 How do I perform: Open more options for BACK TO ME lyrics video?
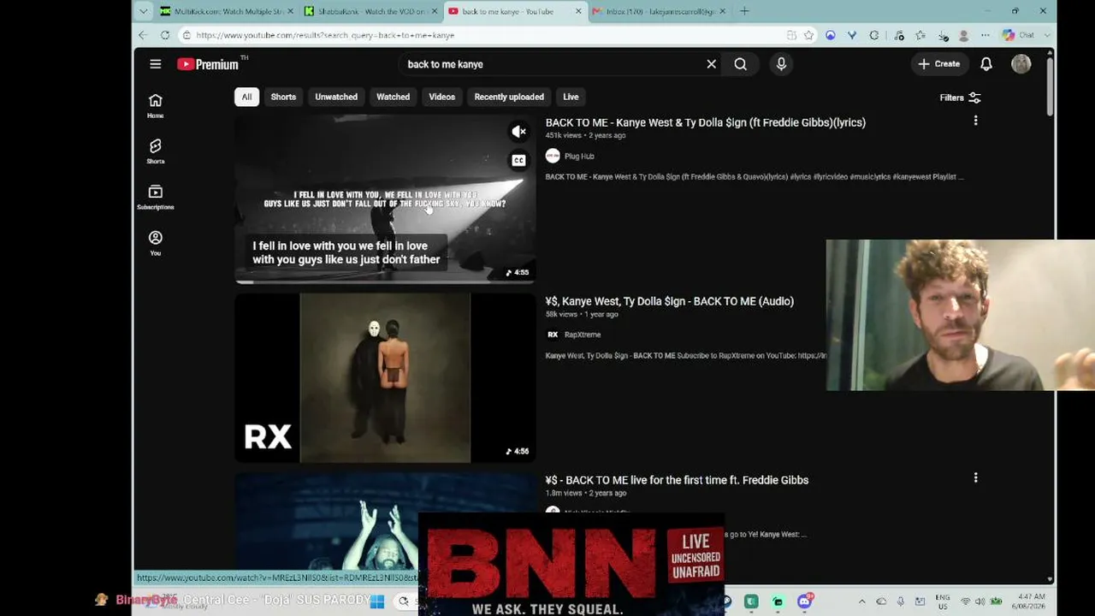(975, 121)
